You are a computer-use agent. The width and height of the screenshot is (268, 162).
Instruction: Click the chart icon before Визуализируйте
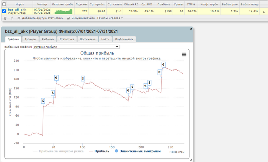pyautogui.click(x=68, y=18)
